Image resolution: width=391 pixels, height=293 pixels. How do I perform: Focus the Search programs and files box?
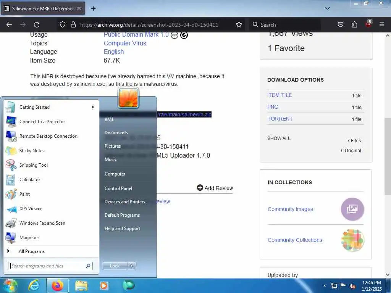click(50, 266)
